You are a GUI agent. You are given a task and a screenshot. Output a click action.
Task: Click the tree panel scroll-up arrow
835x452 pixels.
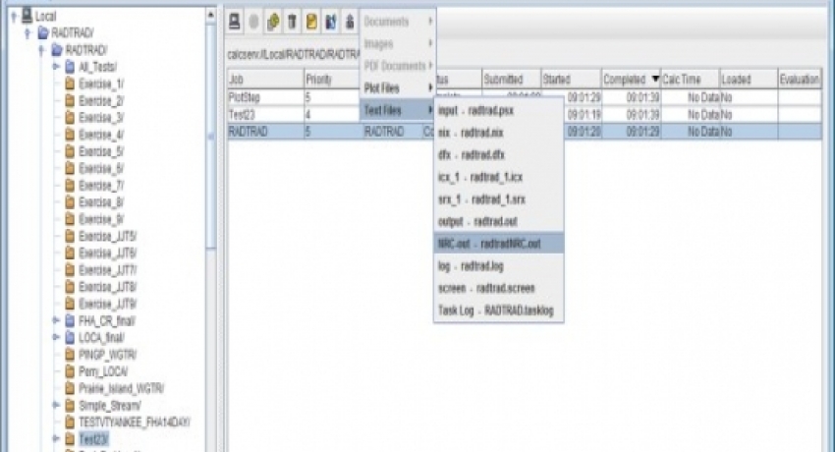tap(211, 15)
